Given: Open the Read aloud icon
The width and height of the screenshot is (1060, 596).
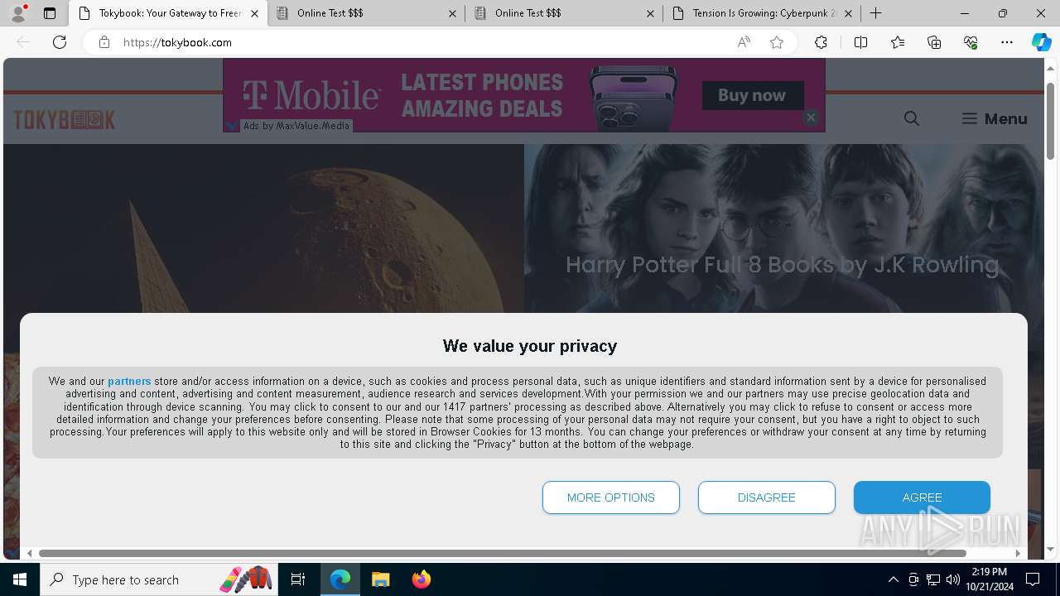Looking at the screenshot, I should 744,42.
